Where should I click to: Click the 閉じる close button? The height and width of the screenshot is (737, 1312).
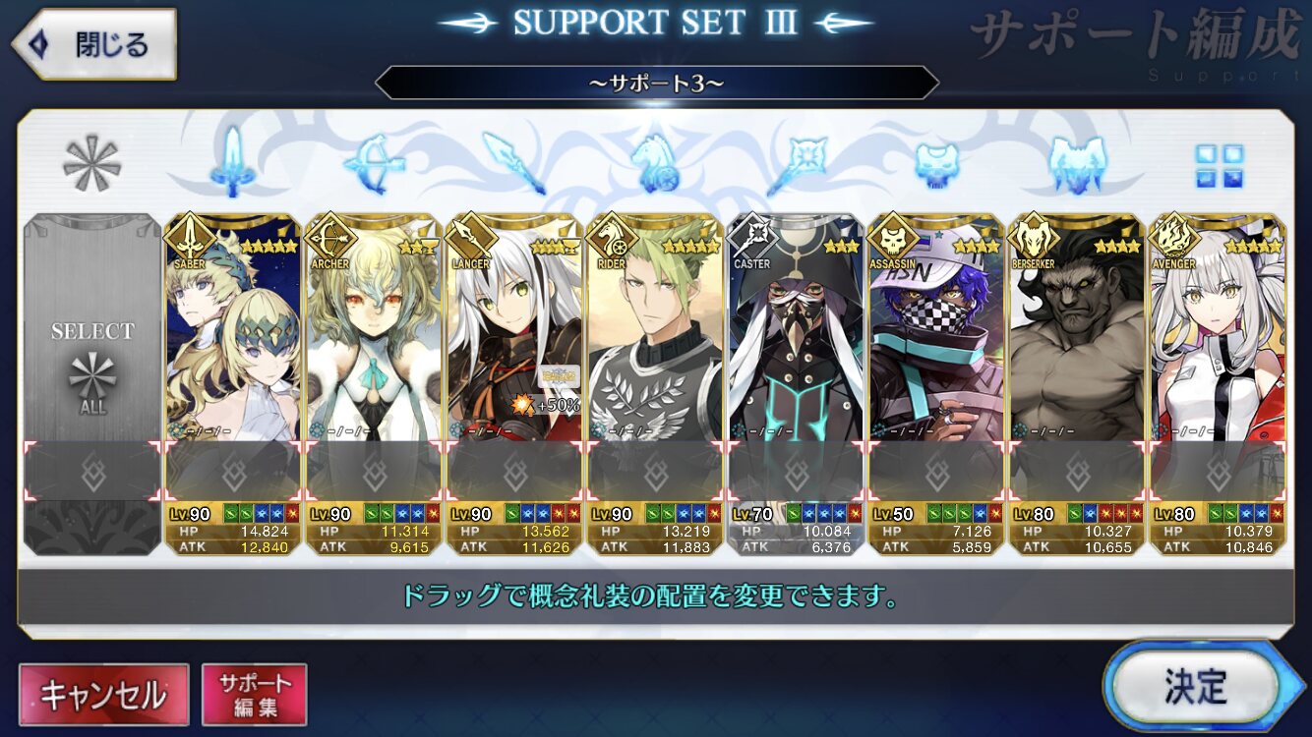click(94, 44)
